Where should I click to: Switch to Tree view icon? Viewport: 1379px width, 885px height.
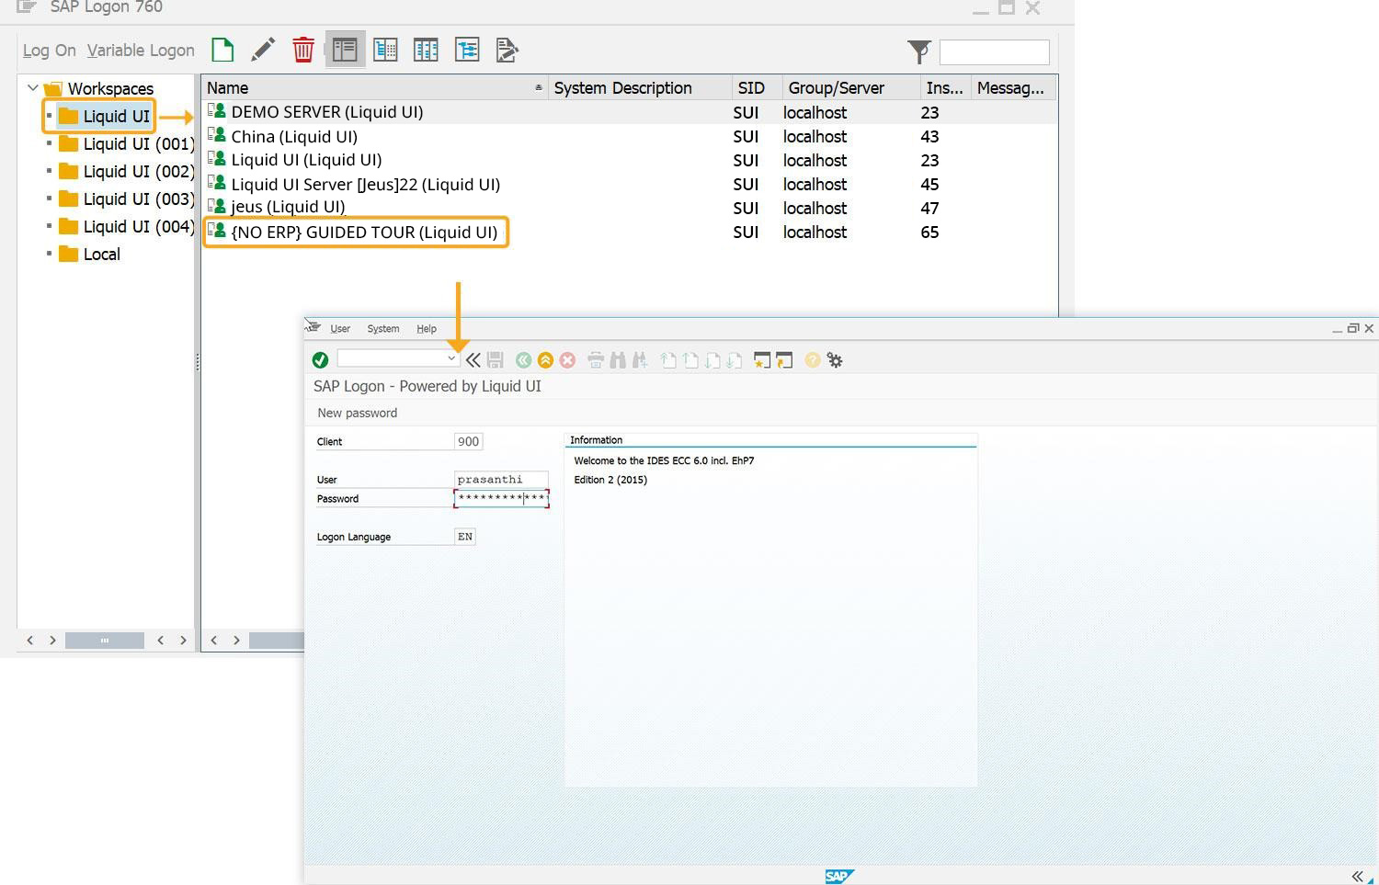[467, 50]
